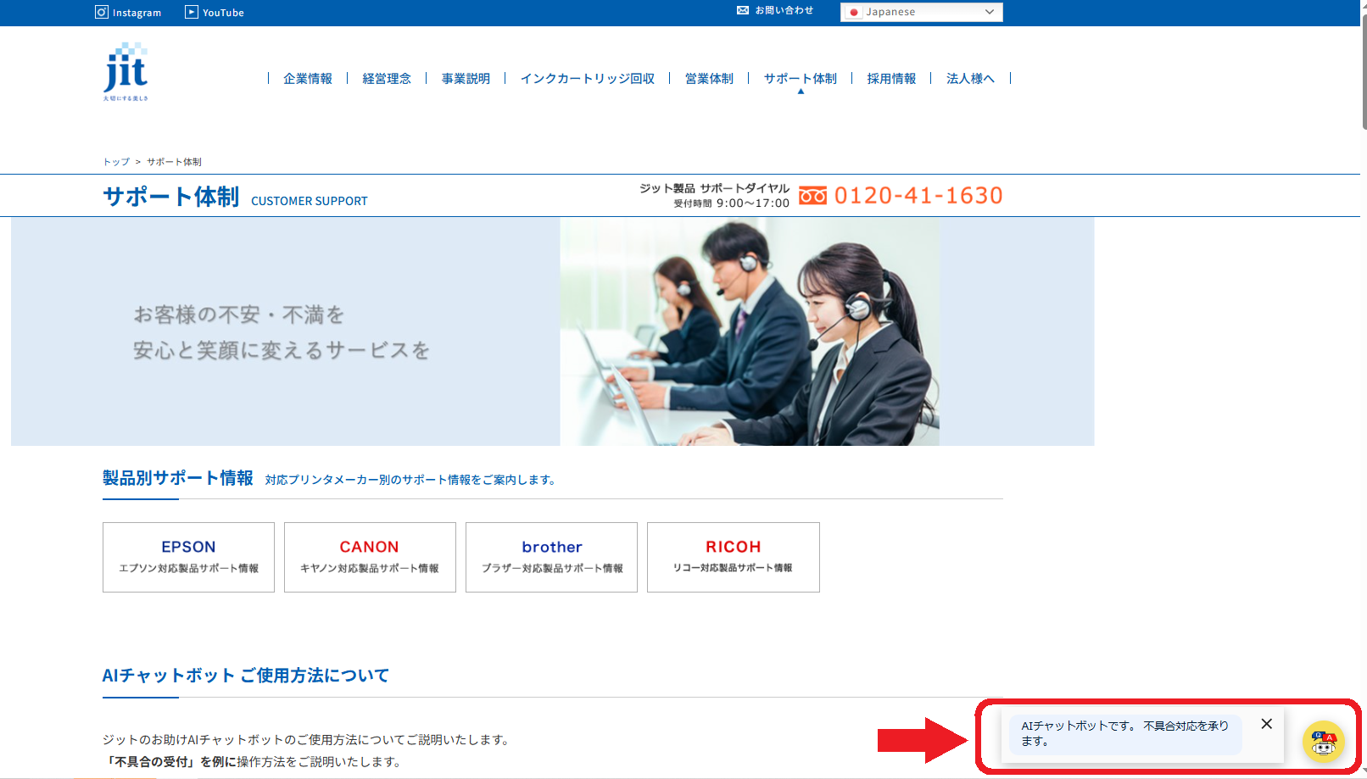Image resolution: width=1367 pixels, height=779 pixels.
Task: Close the AI chatbot message bubble
Action: point(1266,724)
